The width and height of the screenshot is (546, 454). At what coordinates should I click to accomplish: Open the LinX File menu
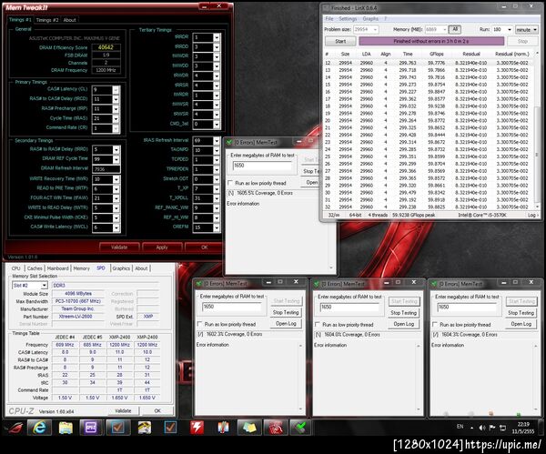329,19
